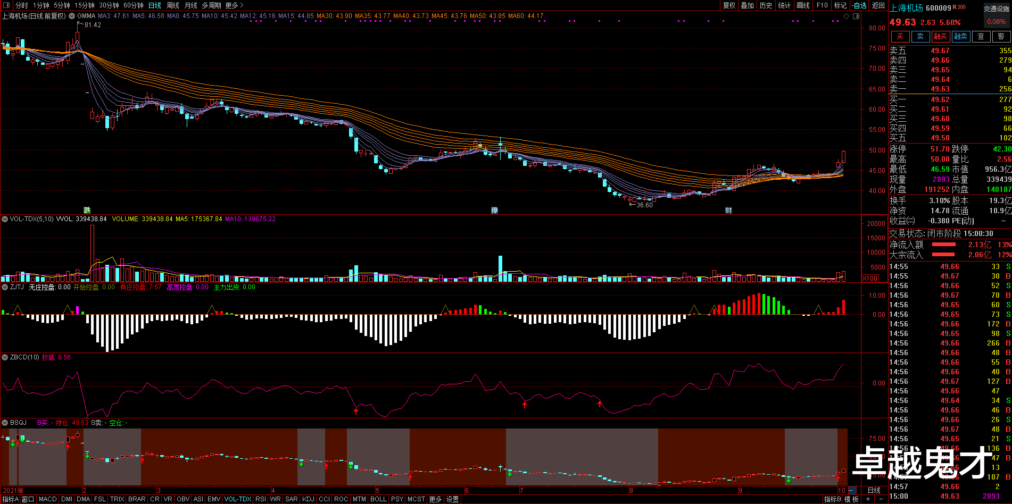Image resolution: width=1012 pixels, height=504 pixels.
Task: Click the 模板 template button
Action: pyautogui.click(x=852, y=499)
